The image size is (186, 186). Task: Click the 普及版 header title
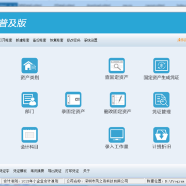[x=13, y=23]
